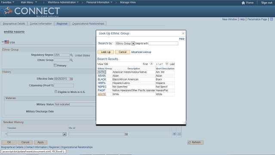Click the Regulatory Region lookup magnifier
This screenshot has height=155, width=275.
point(71,55)
